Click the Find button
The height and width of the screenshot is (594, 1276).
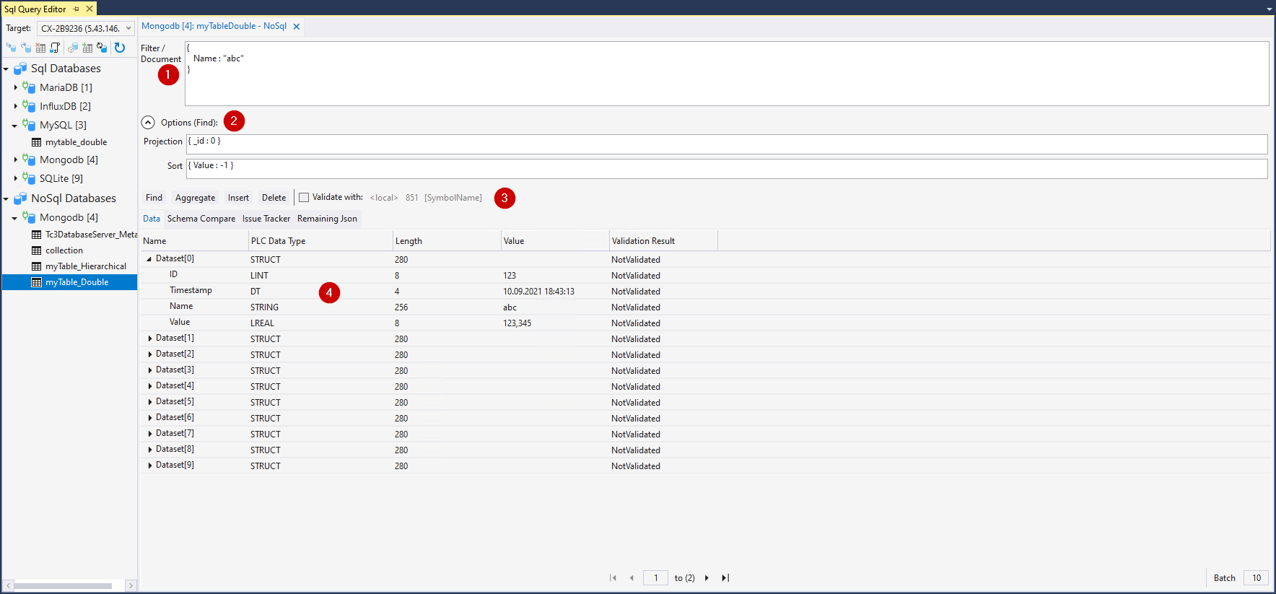pyautogui.click(x=154, y=198)
